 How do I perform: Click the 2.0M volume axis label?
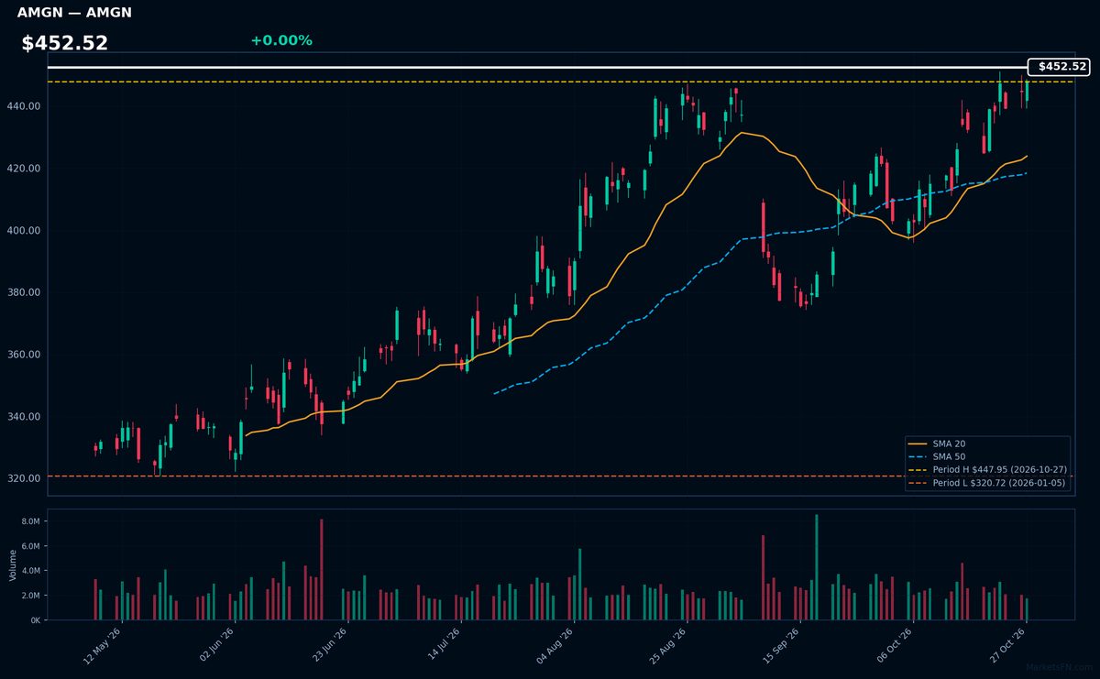coord(30,596)
